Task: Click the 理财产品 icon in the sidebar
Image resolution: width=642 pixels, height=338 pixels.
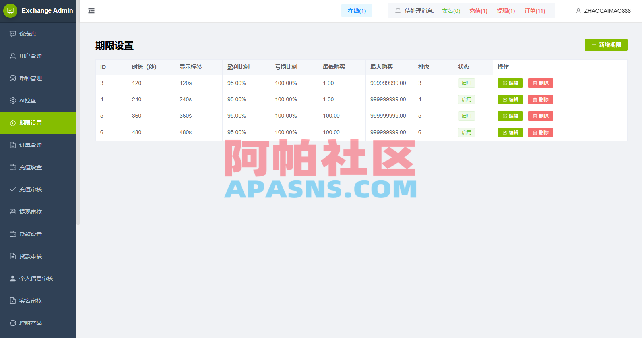Action: [13, 323]
